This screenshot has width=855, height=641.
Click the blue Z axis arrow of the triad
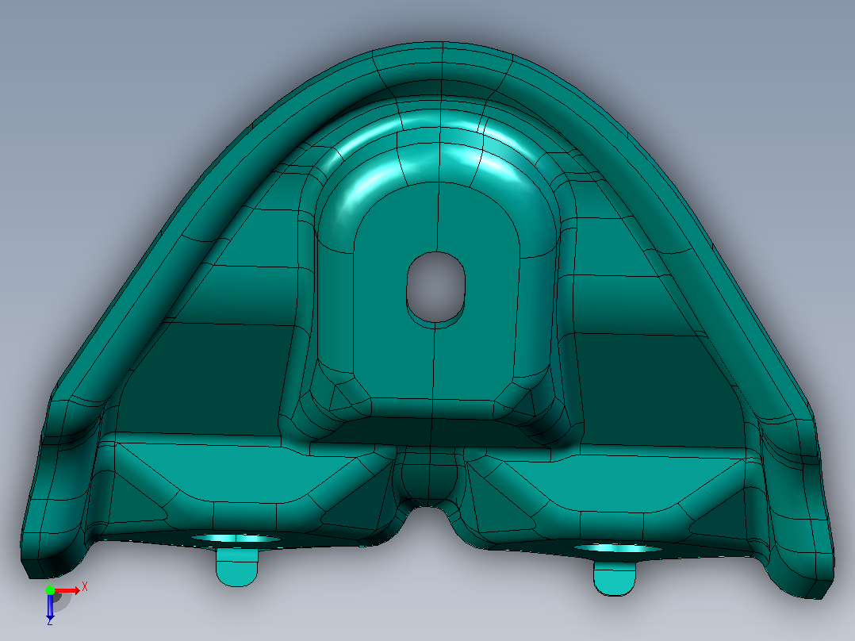click(50, 606)
